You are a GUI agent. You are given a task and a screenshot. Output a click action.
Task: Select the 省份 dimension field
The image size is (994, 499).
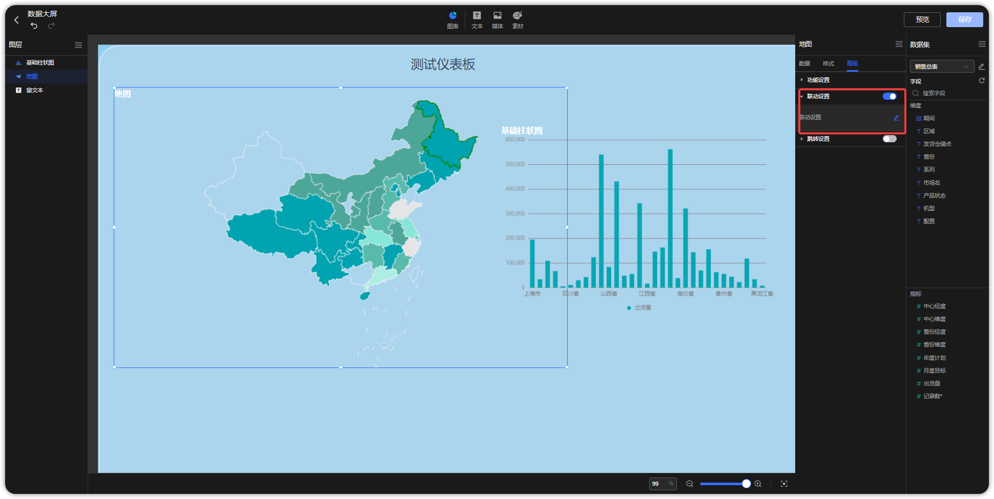tap(929, 157)
